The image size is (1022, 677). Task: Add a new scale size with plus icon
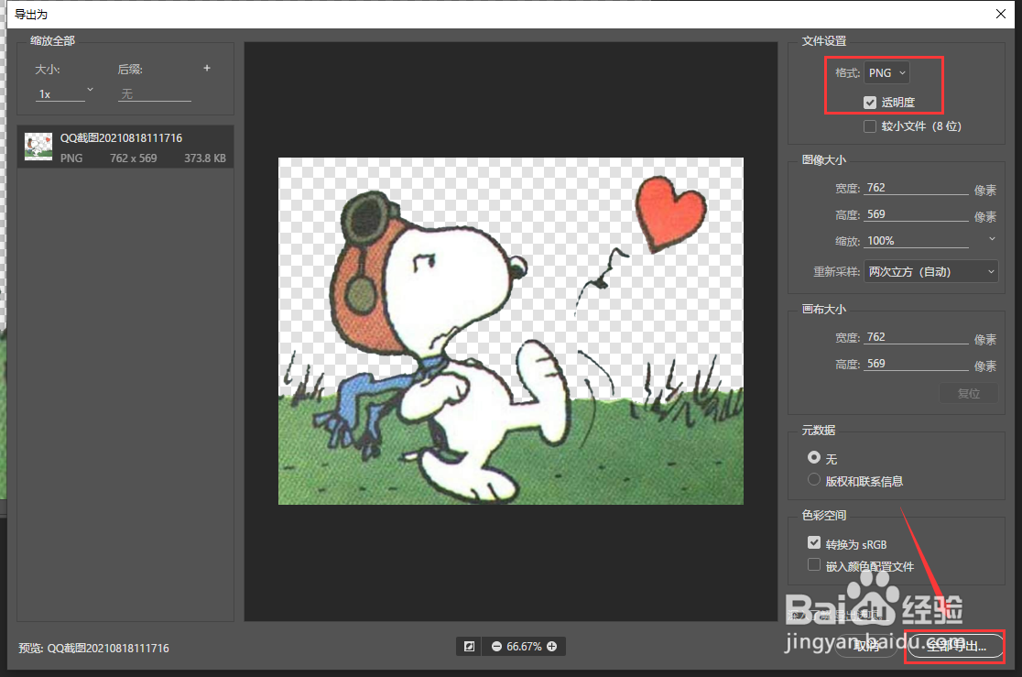click(207, 68)
